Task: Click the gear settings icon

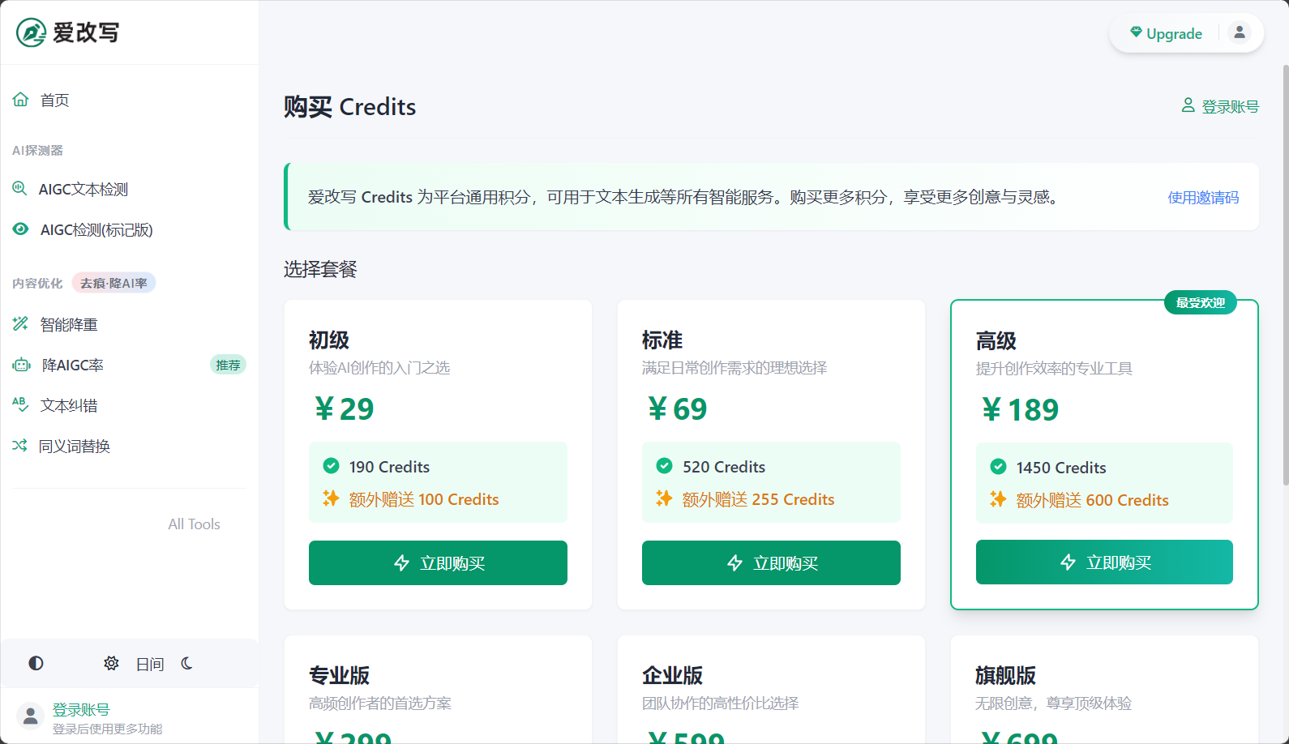Action: click(111, 663)
